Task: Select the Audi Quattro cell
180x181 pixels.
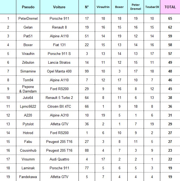Action: pyautogui.click(x=59, y=159)
